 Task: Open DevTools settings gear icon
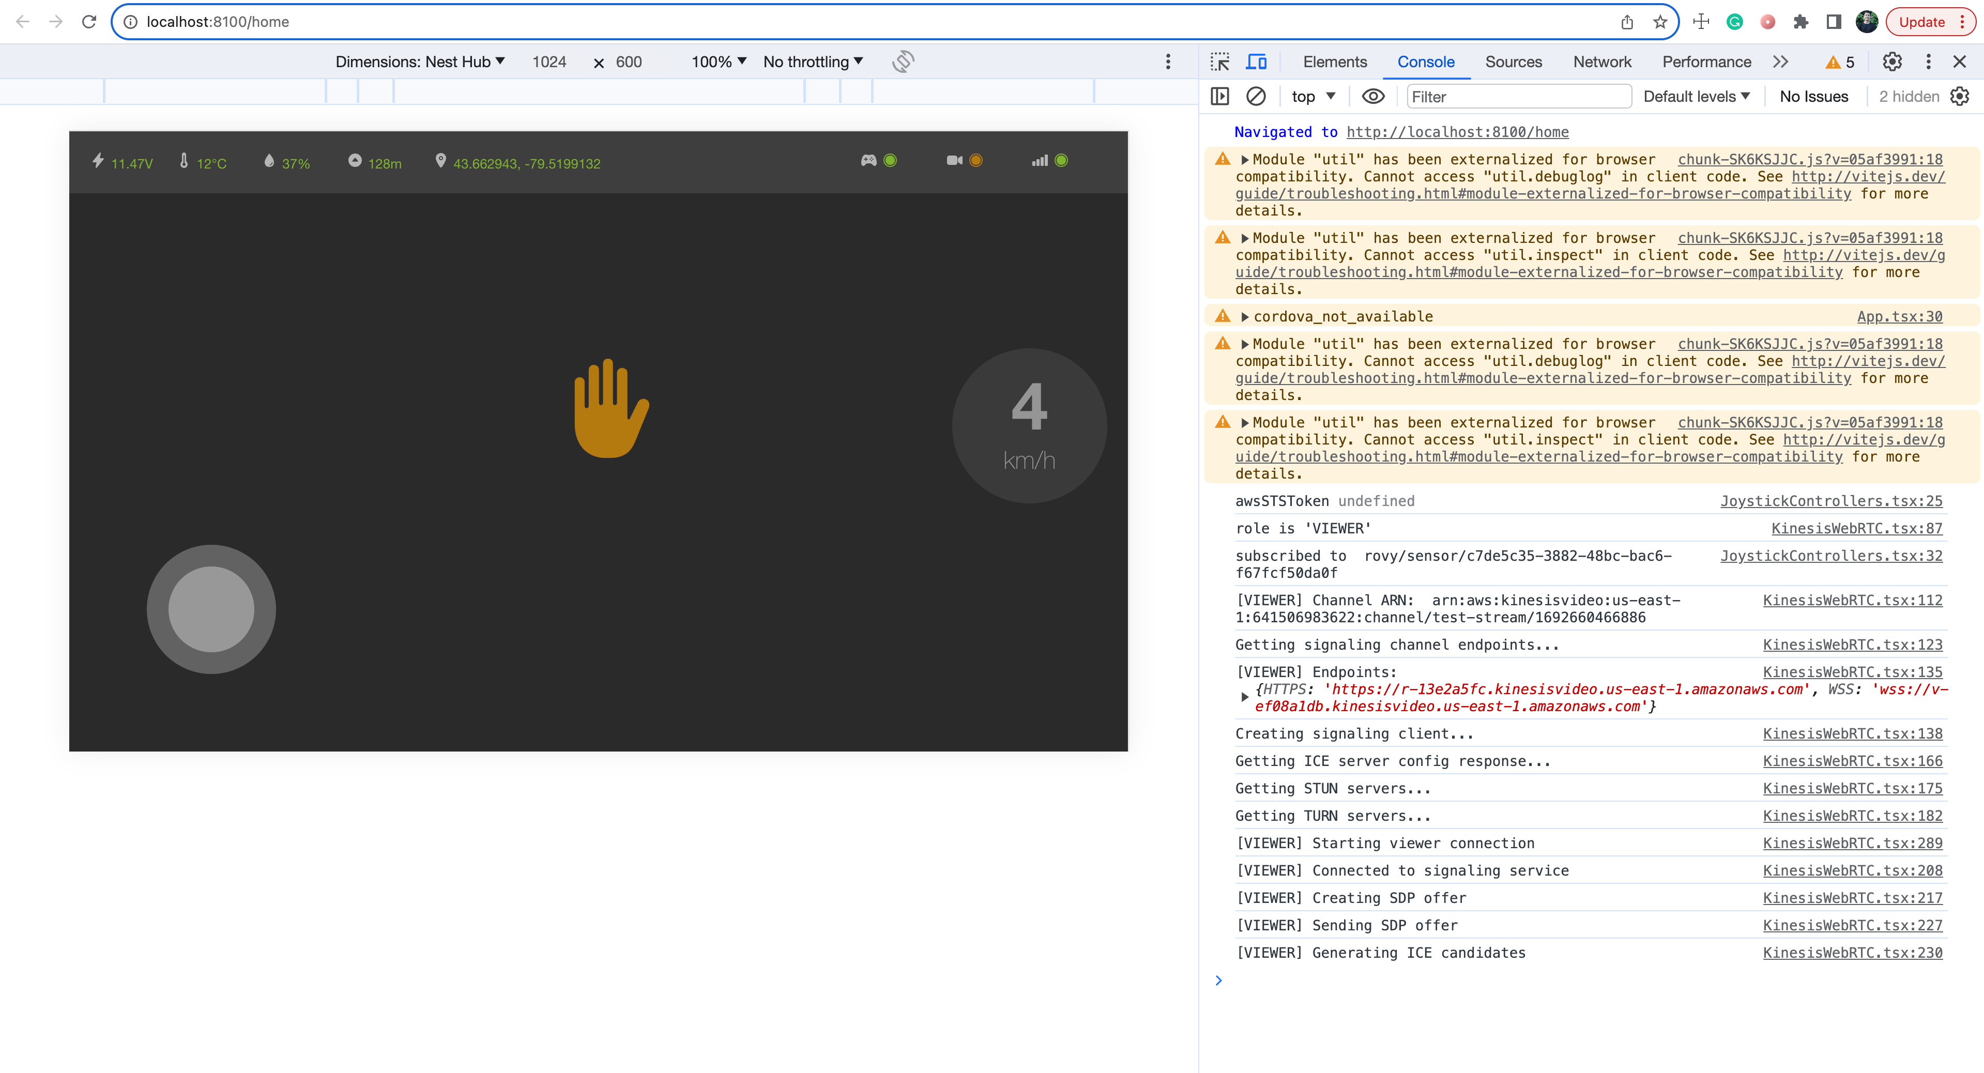coord(1893,62)
